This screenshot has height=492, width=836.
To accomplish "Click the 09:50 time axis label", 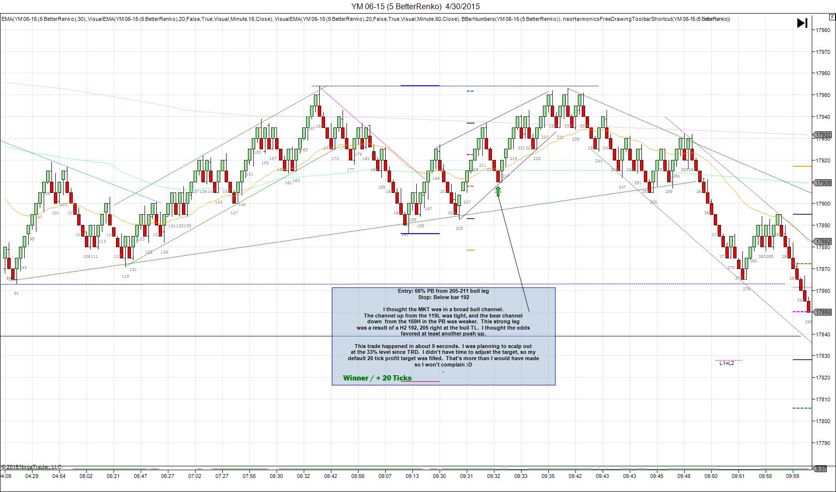I will [711, 476].
